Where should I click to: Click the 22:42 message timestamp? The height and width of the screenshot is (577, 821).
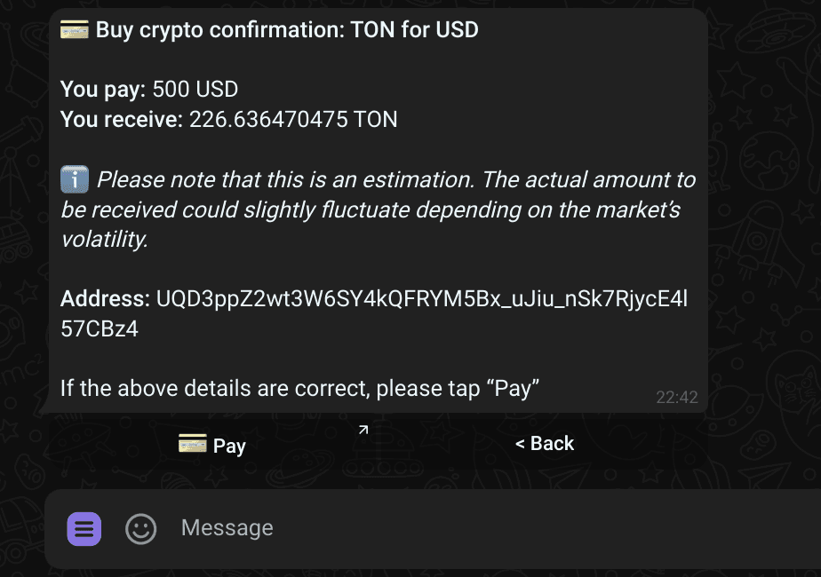677,397
